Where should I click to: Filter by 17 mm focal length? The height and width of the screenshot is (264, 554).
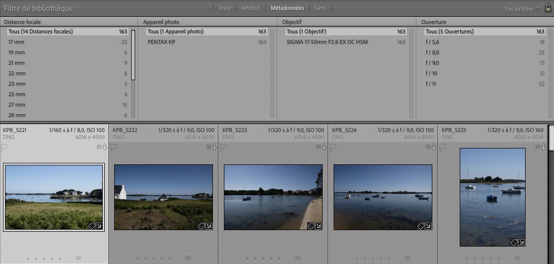(x=16, y=42)
